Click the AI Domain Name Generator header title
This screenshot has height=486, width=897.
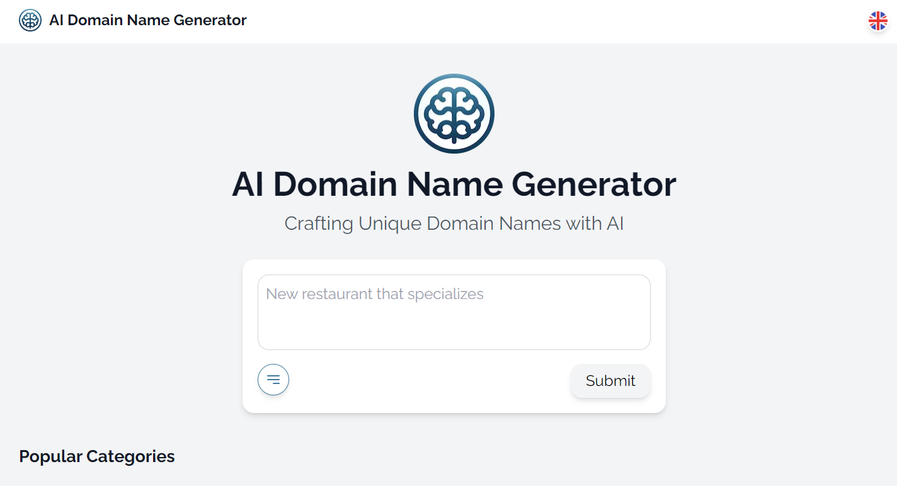tap(147, 20)
